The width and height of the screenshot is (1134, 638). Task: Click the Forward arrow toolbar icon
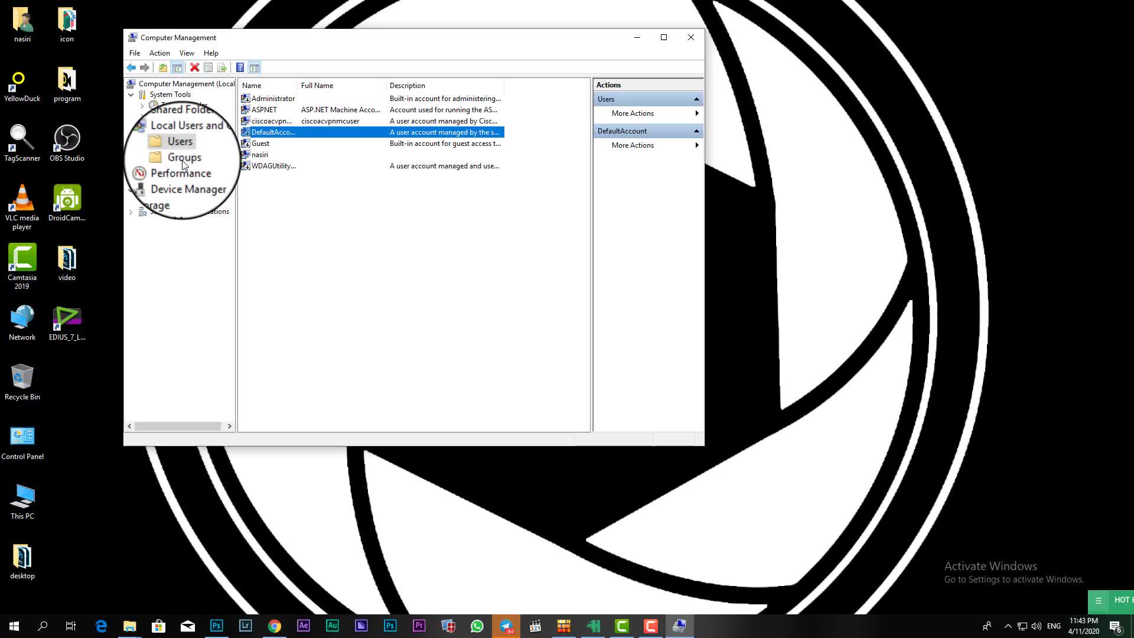pos(145,67)
